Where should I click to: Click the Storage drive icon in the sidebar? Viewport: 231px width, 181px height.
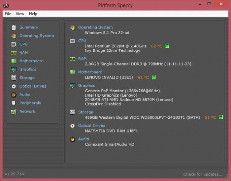pos(14,78)
